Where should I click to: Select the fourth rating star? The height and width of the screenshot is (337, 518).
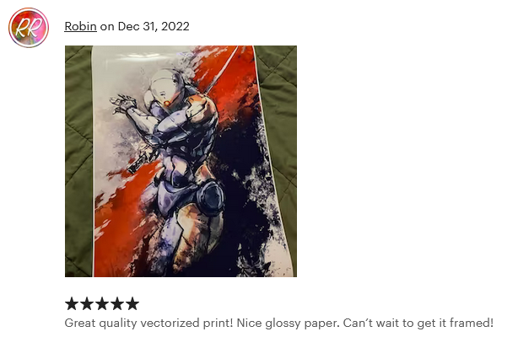pyautogui.click(x=117, y=303)
